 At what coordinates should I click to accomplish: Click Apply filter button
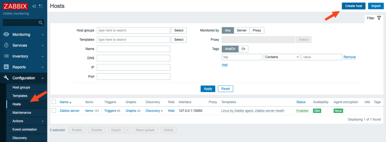click(x=208, y=89)
